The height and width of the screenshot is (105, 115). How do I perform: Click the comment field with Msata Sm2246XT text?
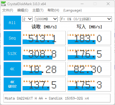(x=57, y=98)
